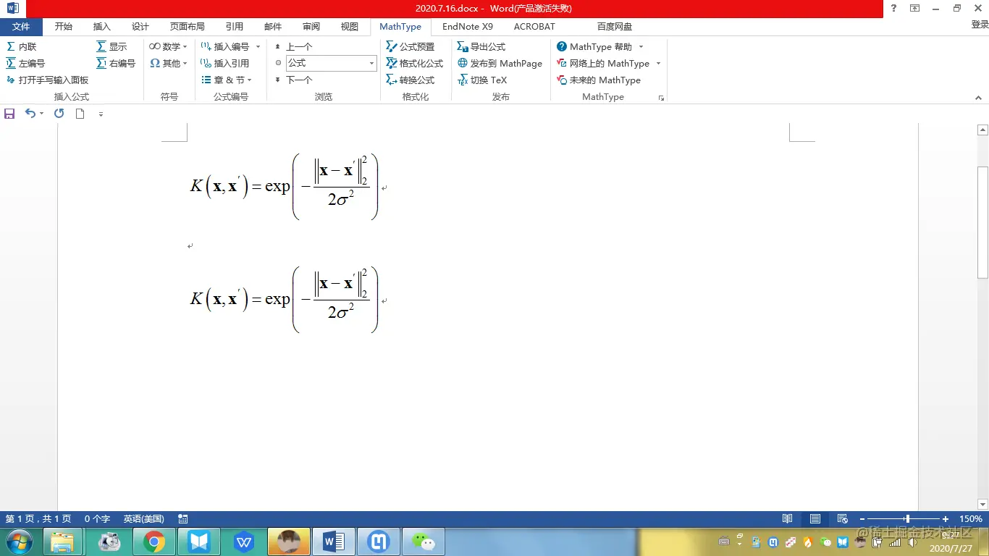The height and width of the screenshot is (556, 989).
Task: Zoom in with plus button
Action: tap(946, 519)
